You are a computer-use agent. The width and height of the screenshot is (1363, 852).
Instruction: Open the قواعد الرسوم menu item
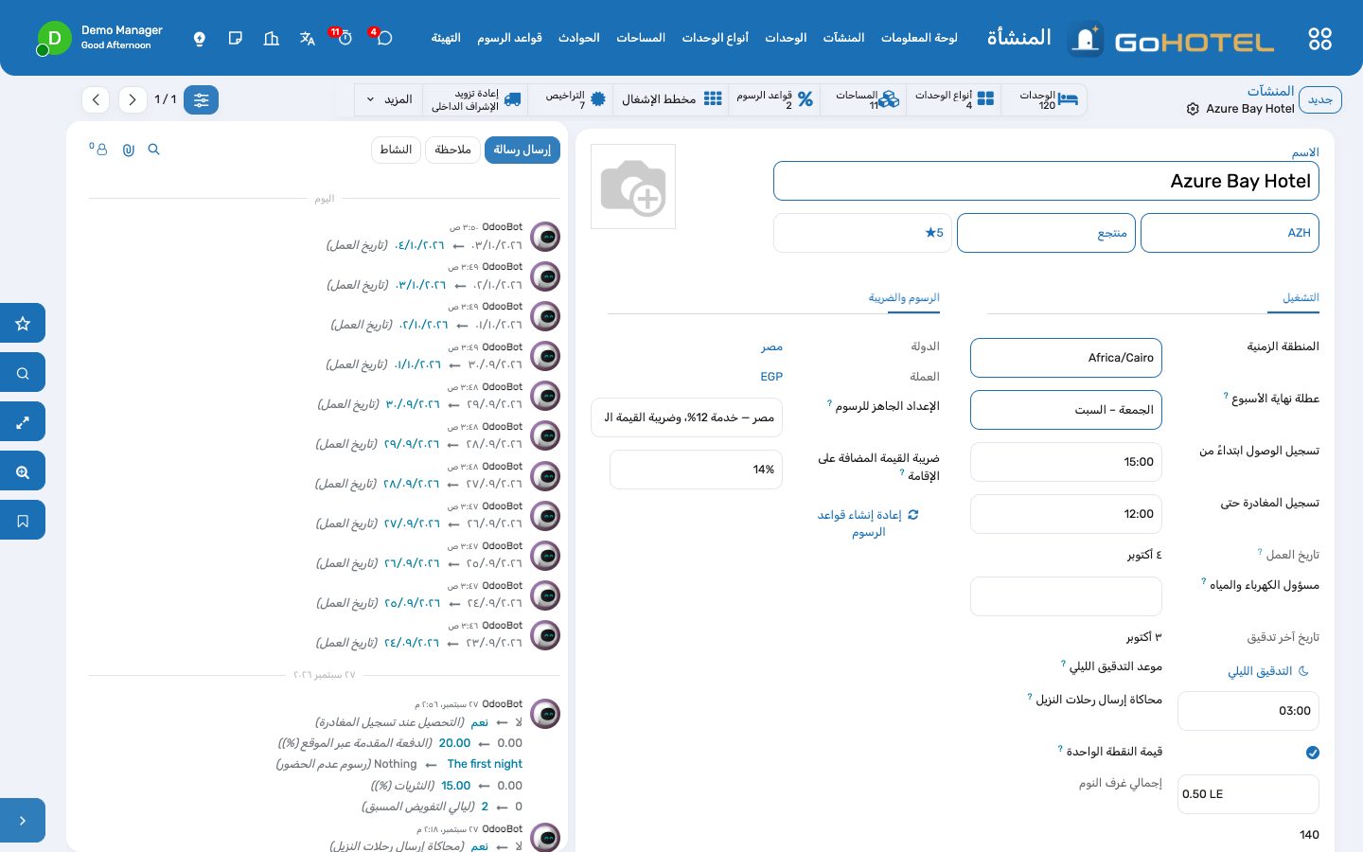pyautogui.click(x=509, y=38)
